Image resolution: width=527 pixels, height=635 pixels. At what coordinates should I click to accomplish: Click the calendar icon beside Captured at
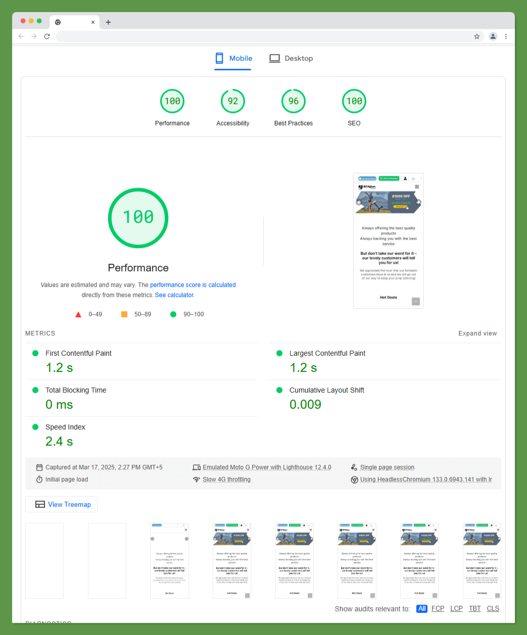(x=39, y=467)
